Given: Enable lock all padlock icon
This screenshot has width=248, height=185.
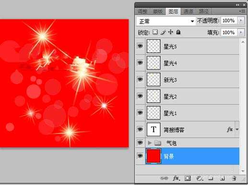Looking at the screenshot, I should (178, 32).
